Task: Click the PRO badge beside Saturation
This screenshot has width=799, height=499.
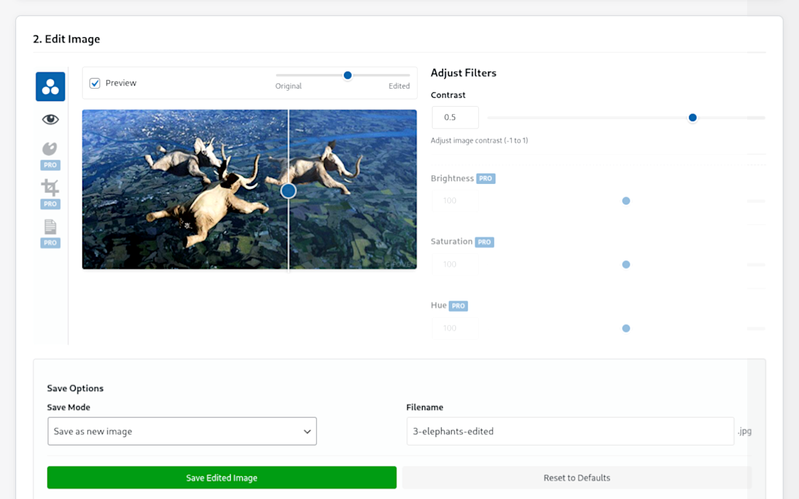Action: pos(484,242)
